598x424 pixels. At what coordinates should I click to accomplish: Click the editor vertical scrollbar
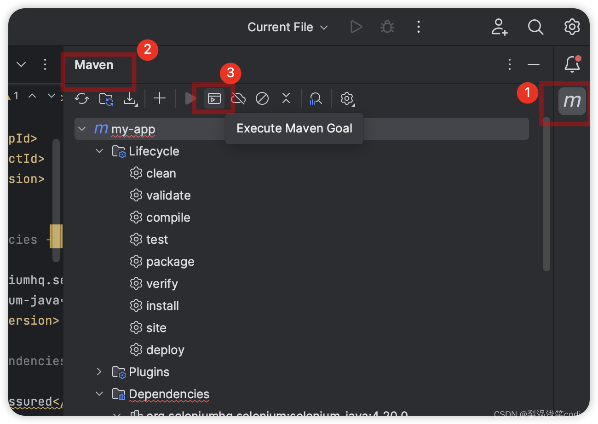(x=56, y=200)
